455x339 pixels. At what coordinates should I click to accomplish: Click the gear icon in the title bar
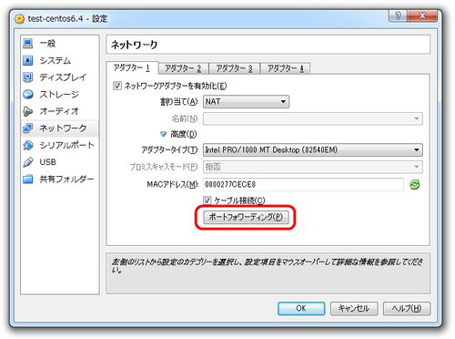tap(20, 19)
